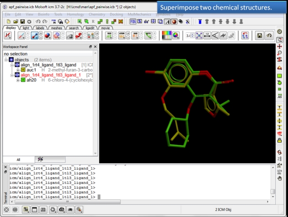Switch to the meshes tab

[x=57, y=28]
